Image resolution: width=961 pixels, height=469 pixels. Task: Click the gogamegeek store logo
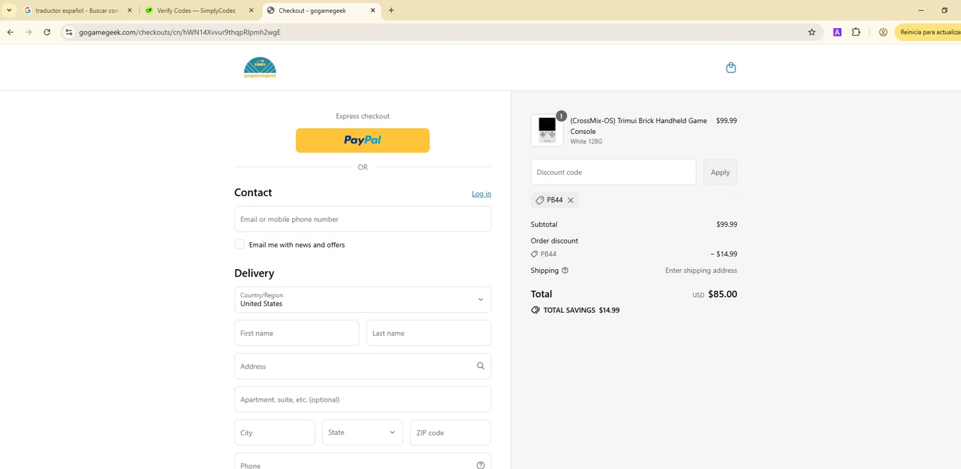click(x=260, y=68)
